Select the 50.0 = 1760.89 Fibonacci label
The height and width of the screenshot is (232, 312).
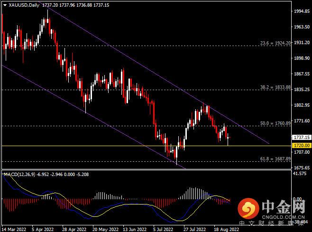275,123
